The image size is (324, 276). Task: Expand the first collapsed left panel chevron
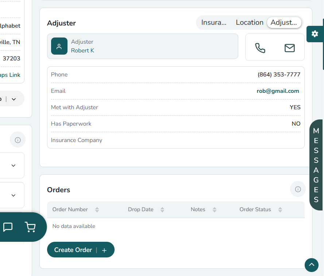pyautogui.click(x=13, y=165)
